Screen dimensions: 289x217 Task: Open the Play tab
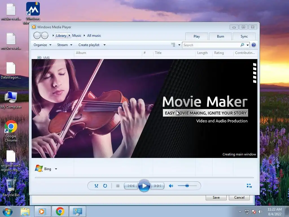tap(197, 36)
